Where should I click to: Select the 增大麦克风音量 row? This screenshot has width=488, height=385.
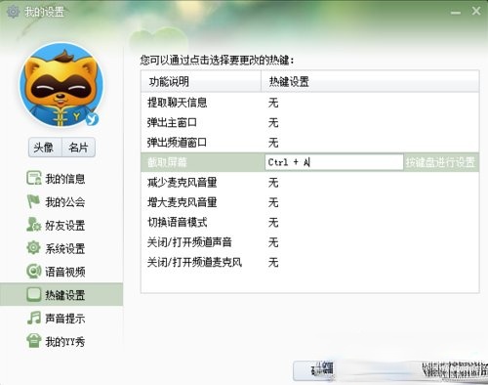point(309,202)
